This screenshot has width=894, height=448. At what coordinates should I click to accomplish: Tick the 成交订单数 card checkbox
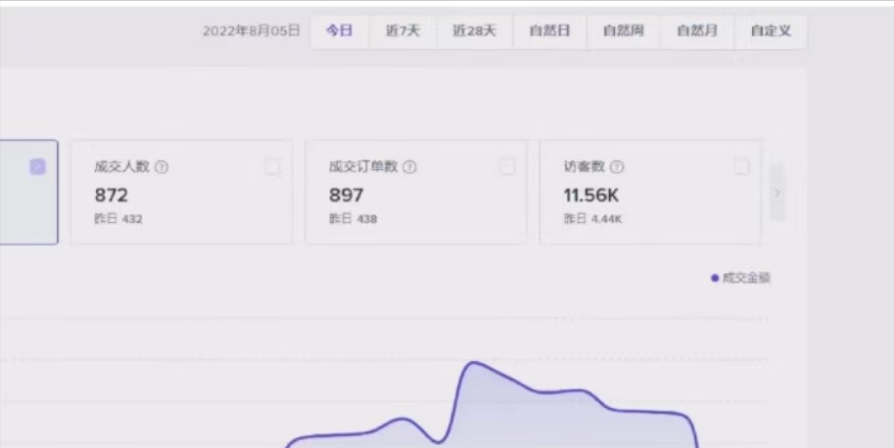click(x=507, y=167)
